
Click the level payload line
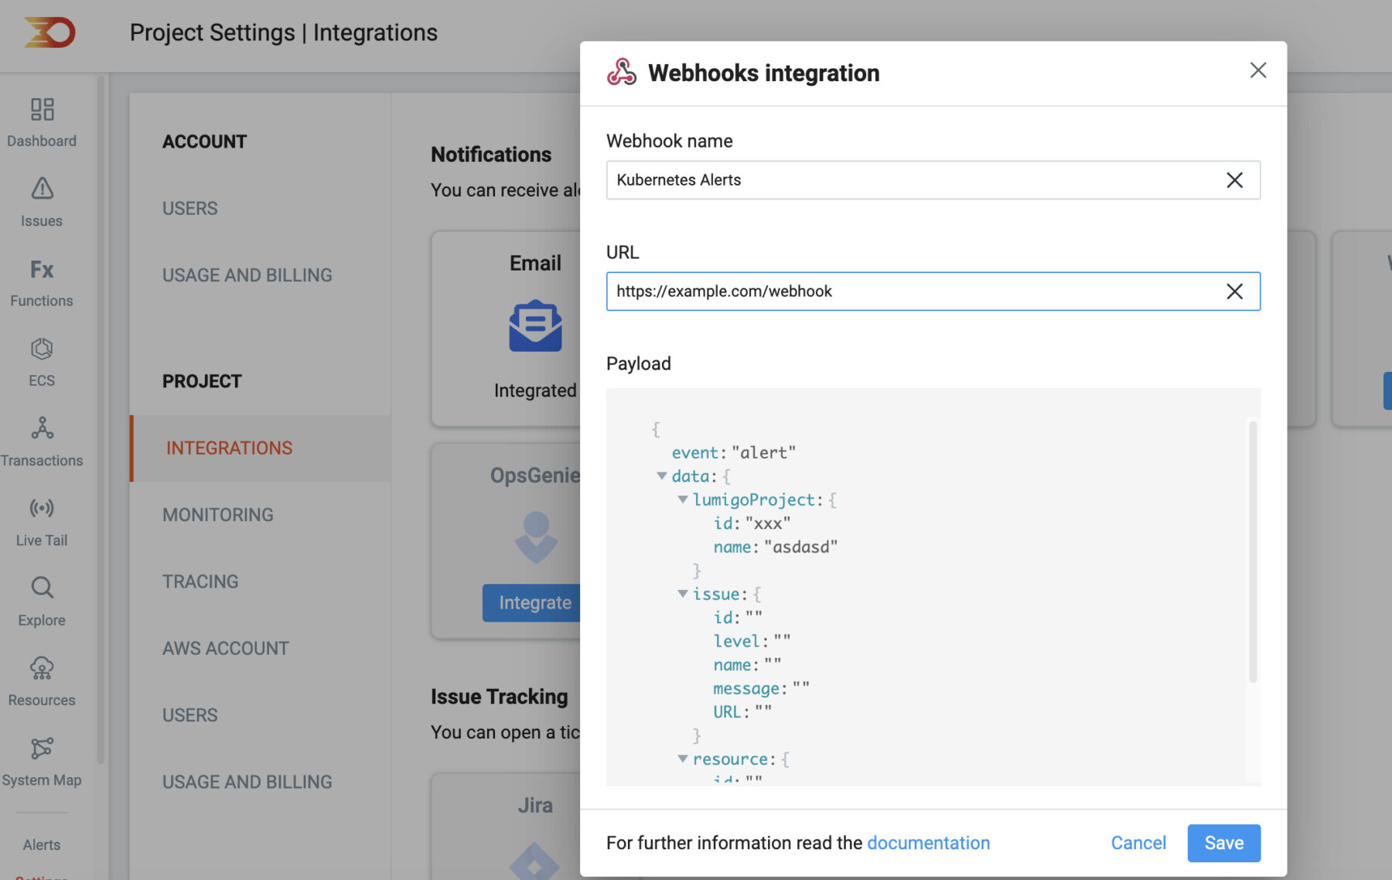752,641
